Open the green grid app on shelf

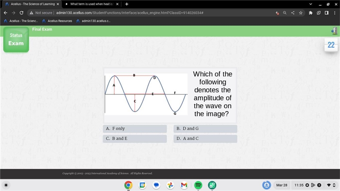(x=212, y=185)
